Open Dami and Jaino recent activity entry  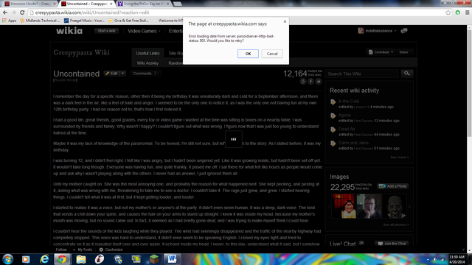coord(353,143)
